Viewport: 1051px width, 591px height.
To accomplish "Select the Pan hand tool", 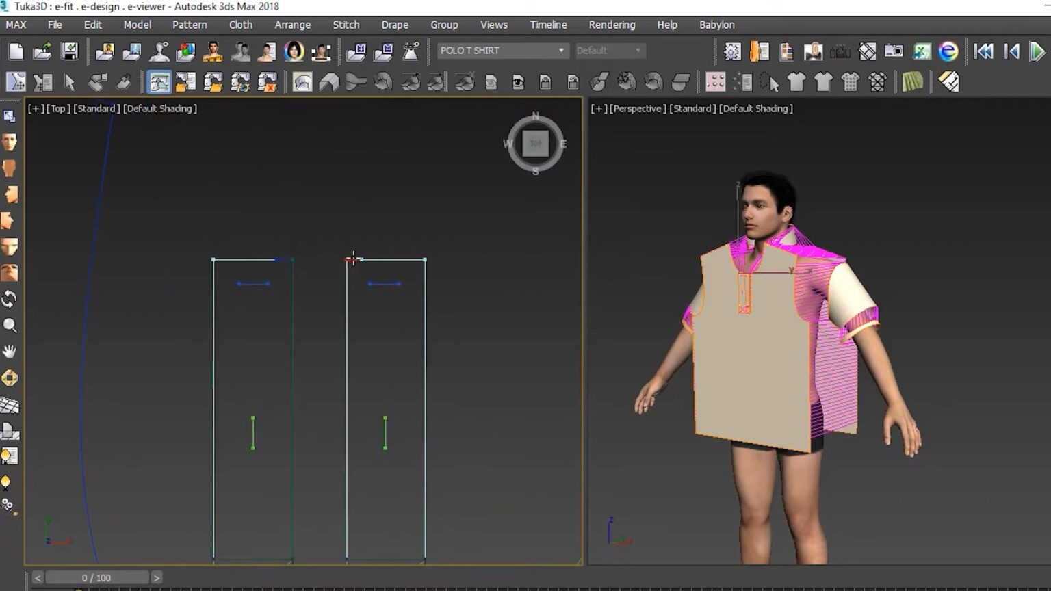I will coord(10,351).
